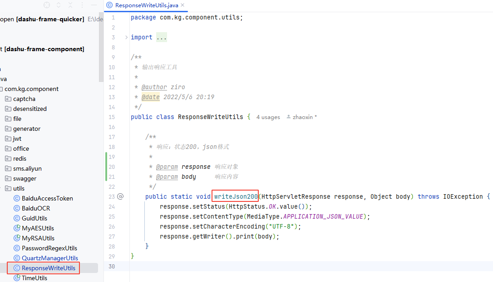
Task: Expand the folded import section arrow
Action: [126, 37]
